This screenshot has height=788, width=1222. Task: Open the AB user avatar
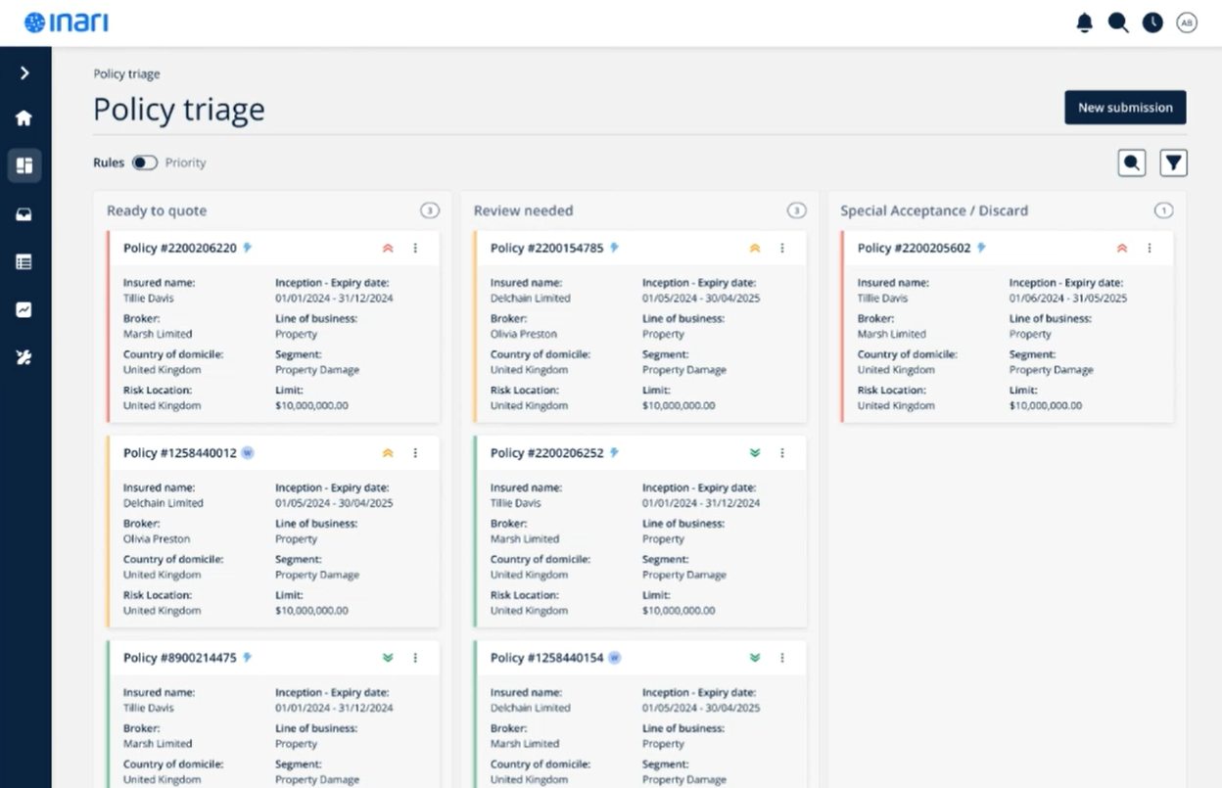1186,22
